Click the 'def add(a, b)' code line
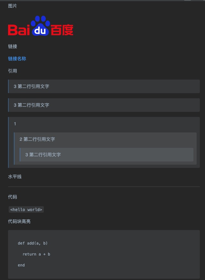Image resolution: width=205 pixels, height=280 pixels. (x=33, y=243)
